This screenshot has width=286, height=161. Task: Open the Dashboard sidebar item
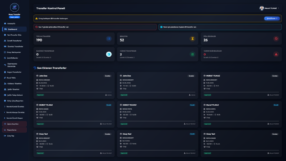point(14,29)
